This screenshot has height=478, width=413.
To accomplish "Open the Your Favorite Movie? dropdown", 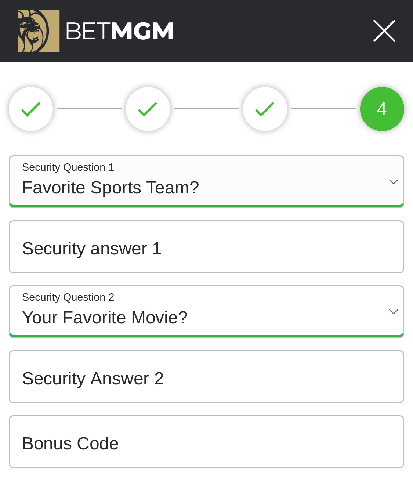I will tap(206, 312).
